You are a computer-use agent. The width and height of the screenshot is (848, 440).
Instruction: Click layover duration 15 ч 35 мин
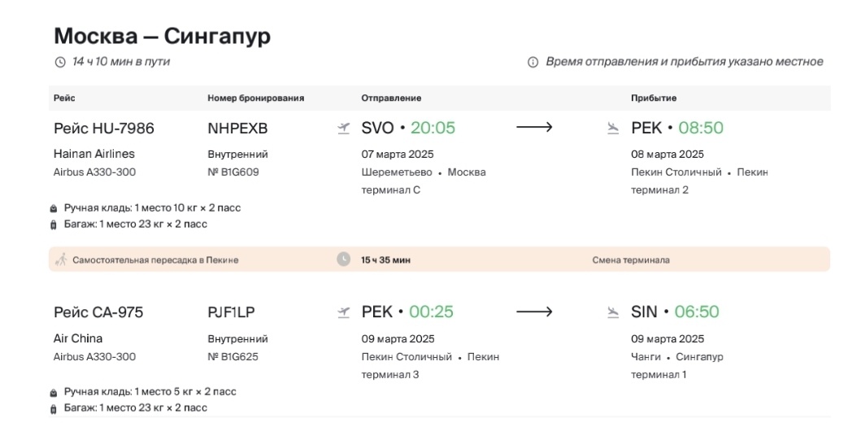pos(385,259)
